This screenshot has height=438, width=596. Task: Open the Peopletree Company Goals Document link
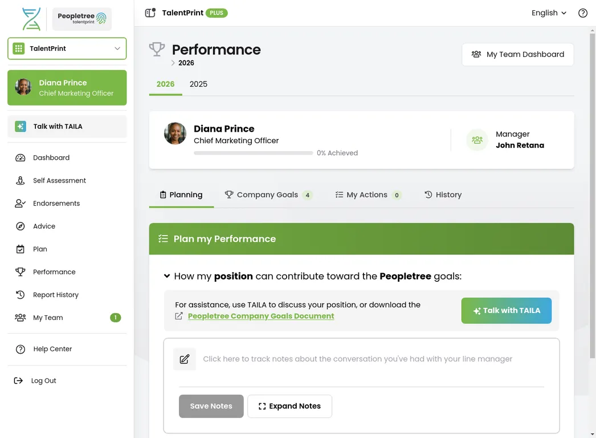261,316
